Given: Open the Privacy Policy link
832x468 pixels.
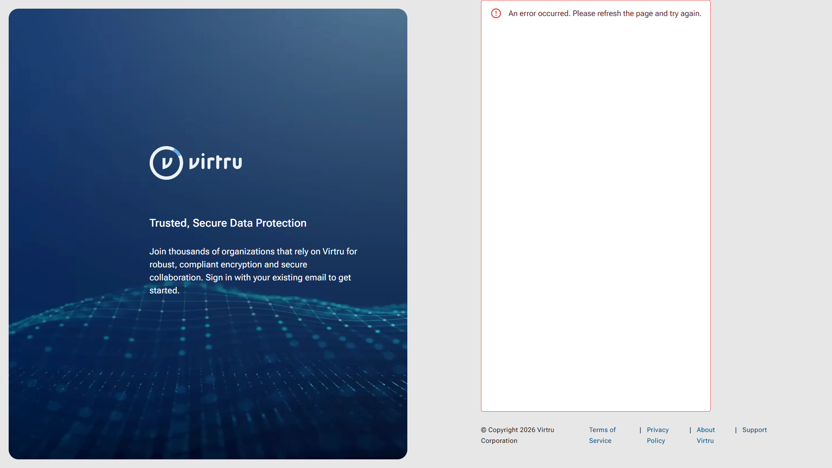Looking at the screenshot, I should coord(657,435).
